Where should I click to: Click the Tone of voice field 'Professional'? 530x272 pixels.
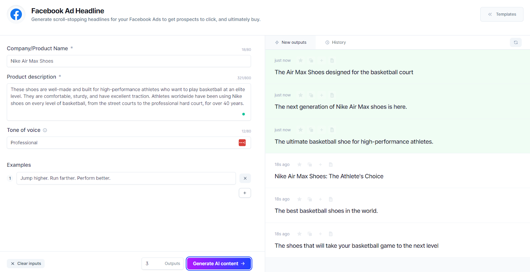(129, 143)
